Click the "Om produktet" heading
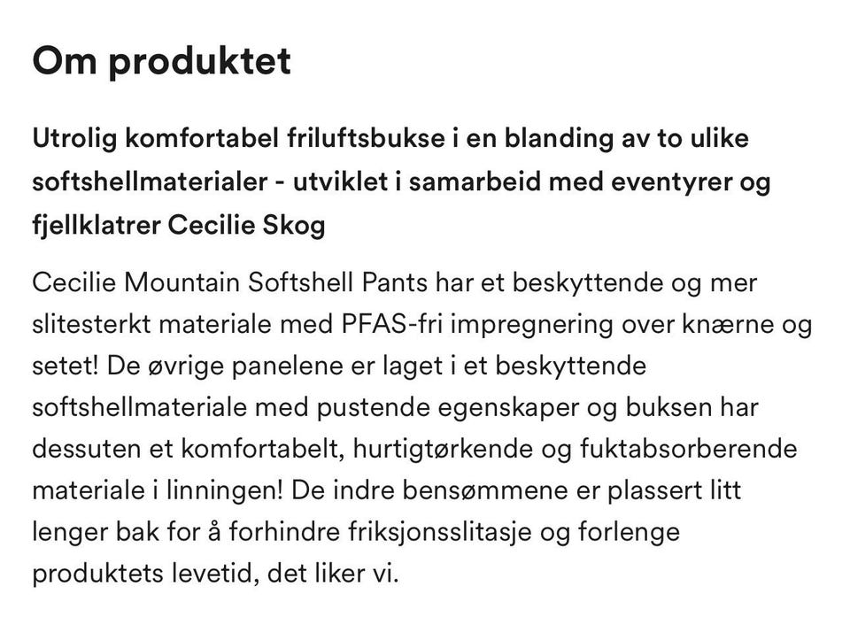Image resolution: width=850 pixels, height=617 pixels. pyautogui.click(x=161, y=61)
